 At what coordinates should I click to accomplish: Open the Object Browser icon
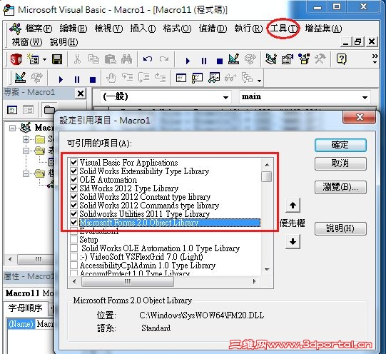[304, 59]
